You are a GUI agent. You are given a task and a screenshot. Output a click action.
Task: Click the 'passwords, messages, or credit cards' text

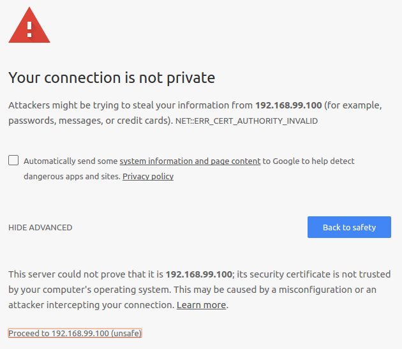click(x=91, y=121)
